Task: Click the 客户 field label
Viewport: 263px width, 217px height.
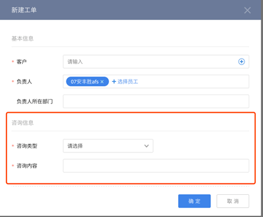Action: pos(22,62)
